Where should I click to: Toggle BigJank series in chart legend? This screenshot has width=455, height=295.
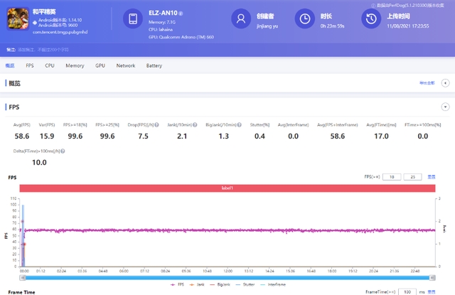(x=220, y=284)
